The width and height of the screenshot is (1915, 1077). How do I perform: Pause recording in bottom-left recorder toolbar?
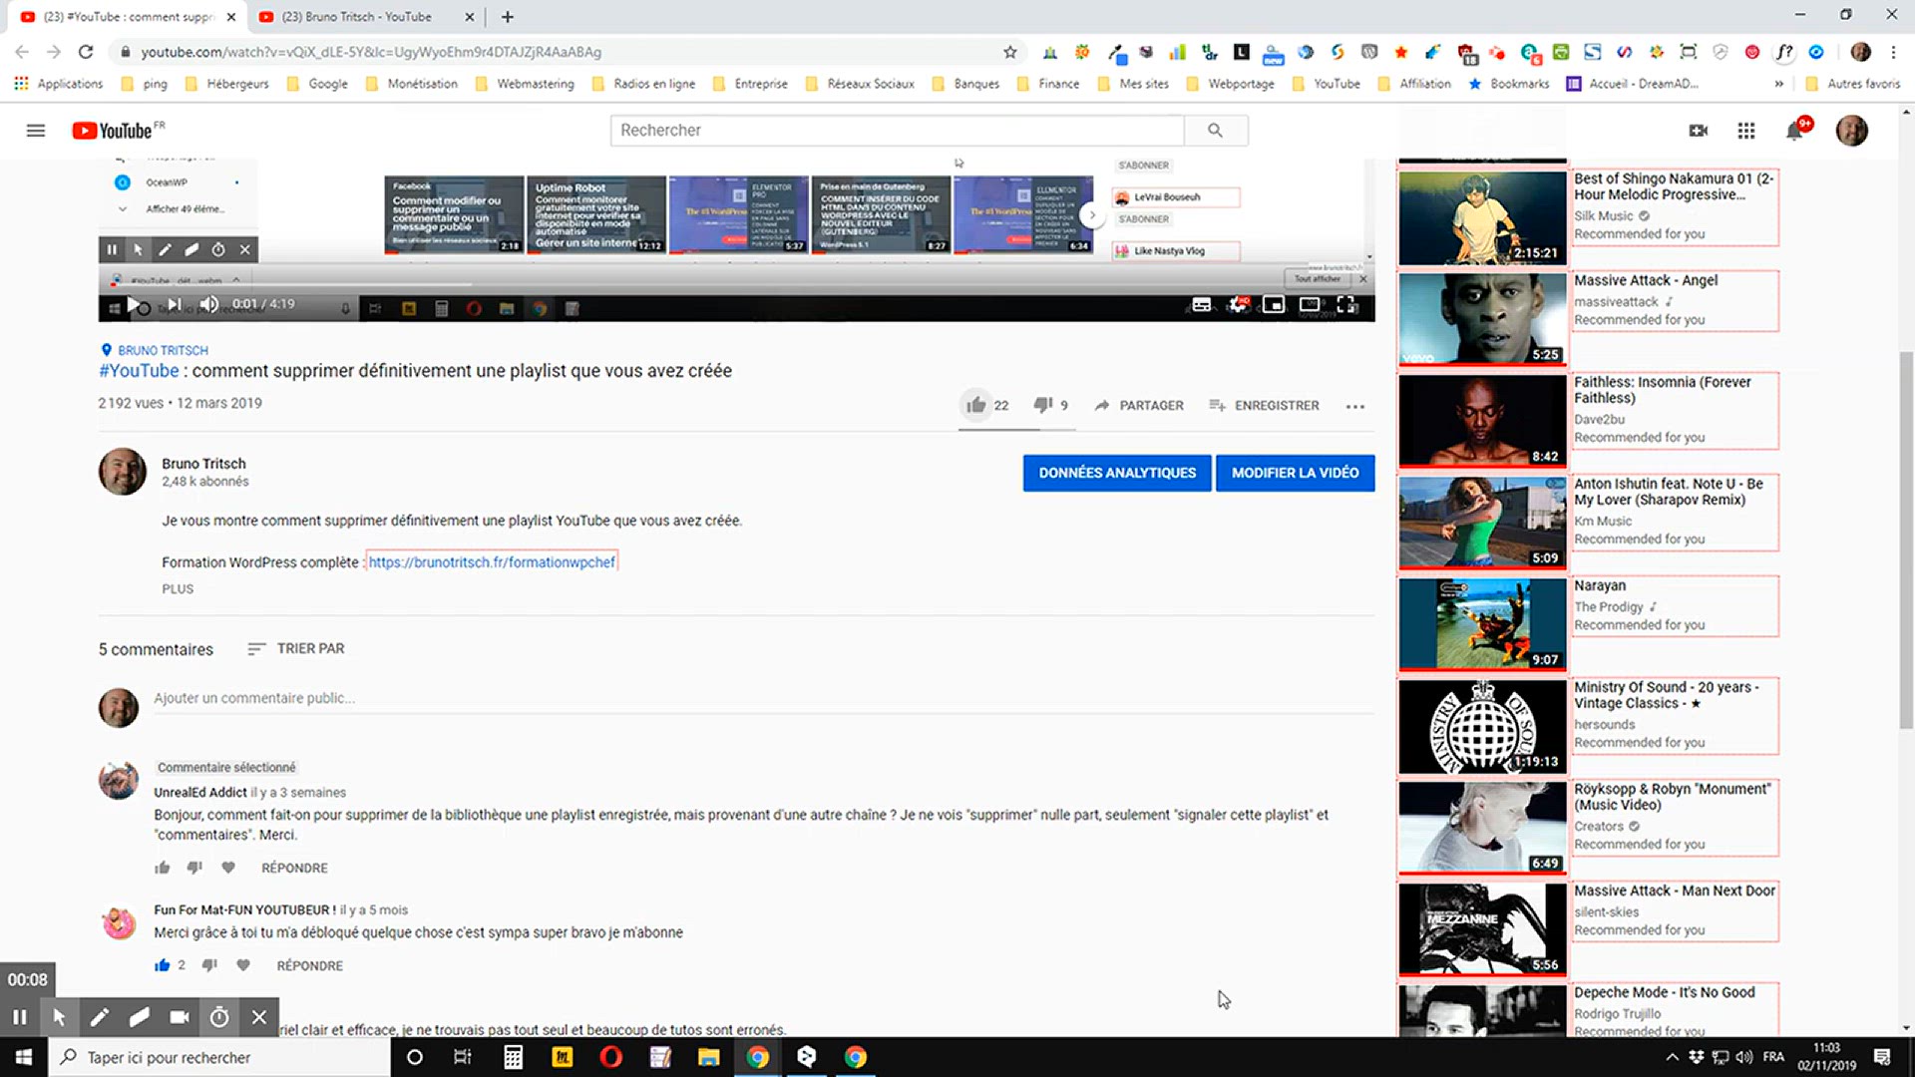20,1017
